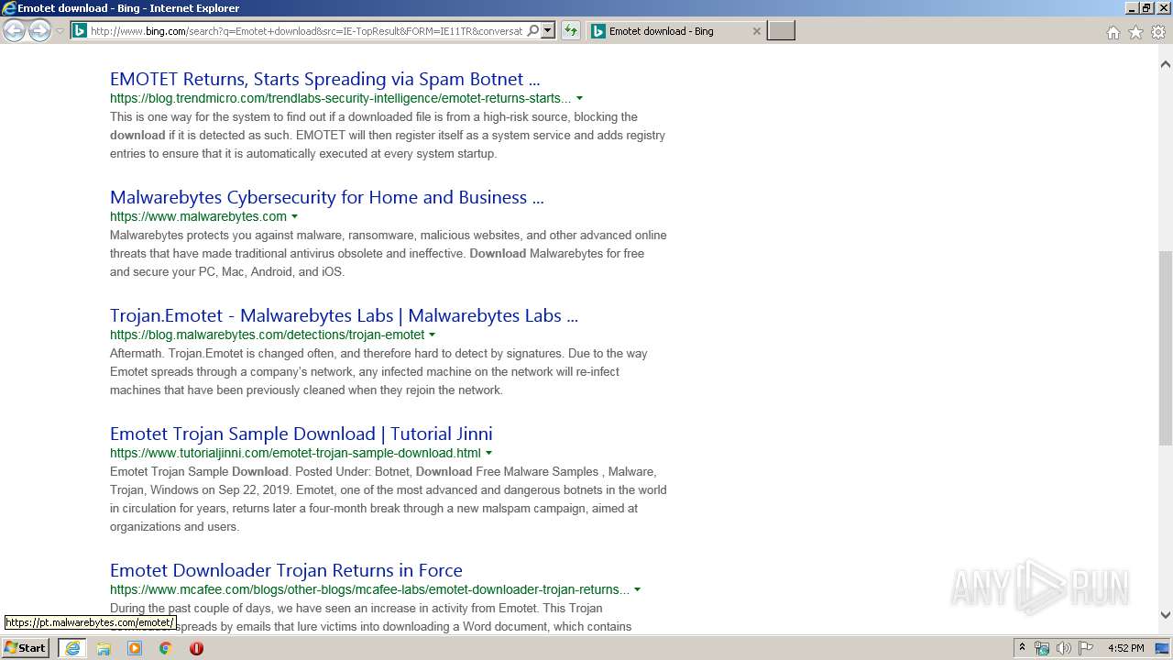
Task: Open the Tools gear menu
Action: pos(1158,32)
